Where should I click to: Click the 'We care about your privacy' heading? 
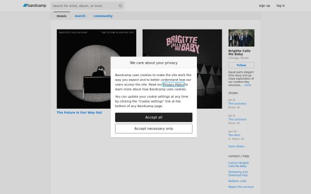tap(153, 63)
